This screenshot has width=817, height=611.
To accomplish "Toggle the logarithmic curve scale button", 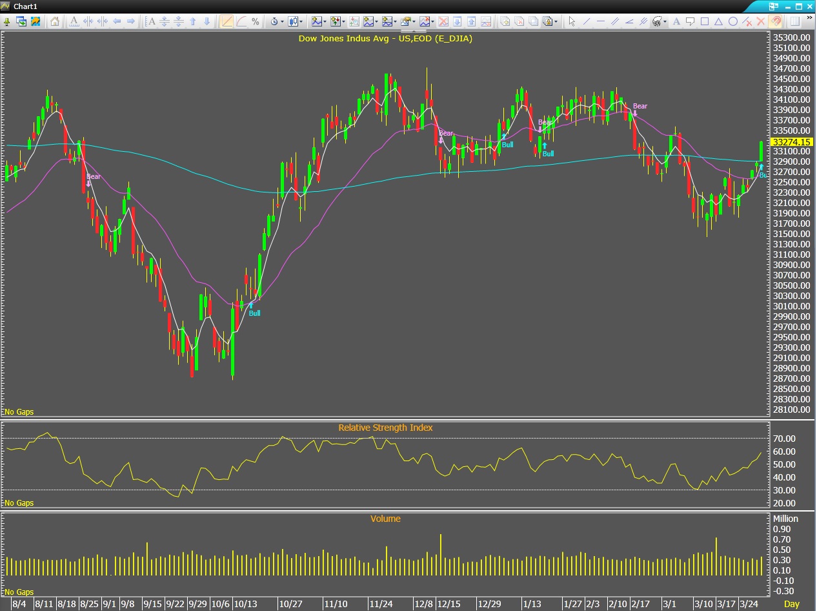I will click(241, 21).
